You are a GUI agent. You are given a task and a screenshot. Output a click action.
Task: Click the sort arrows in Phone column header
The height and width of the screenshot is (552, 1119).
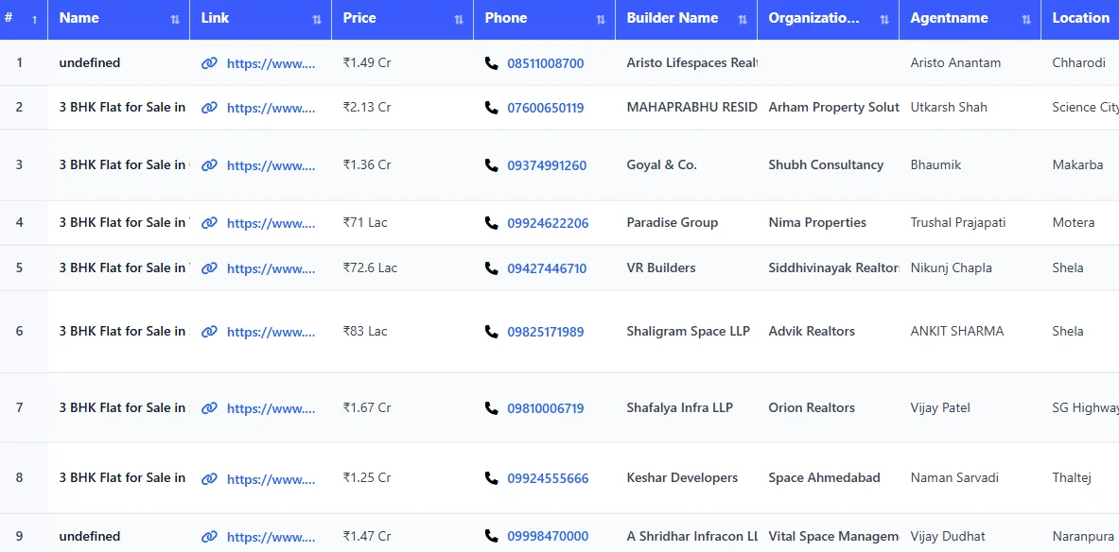tap(601, 20)
